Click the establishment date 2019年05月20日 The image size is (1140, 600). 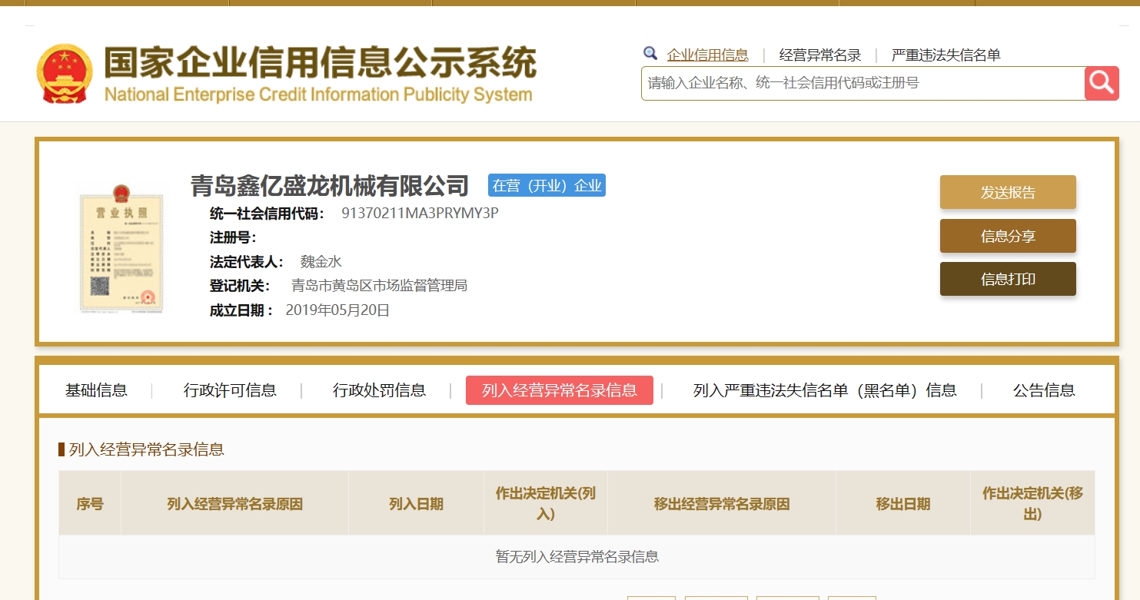[337, 310]
